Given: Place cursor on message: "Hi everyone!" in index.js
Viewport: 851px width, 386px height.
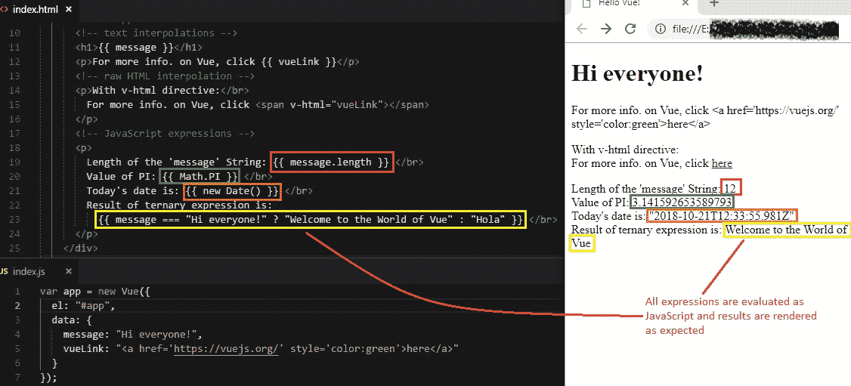Looking at the screenshot, I should (132, 334).
